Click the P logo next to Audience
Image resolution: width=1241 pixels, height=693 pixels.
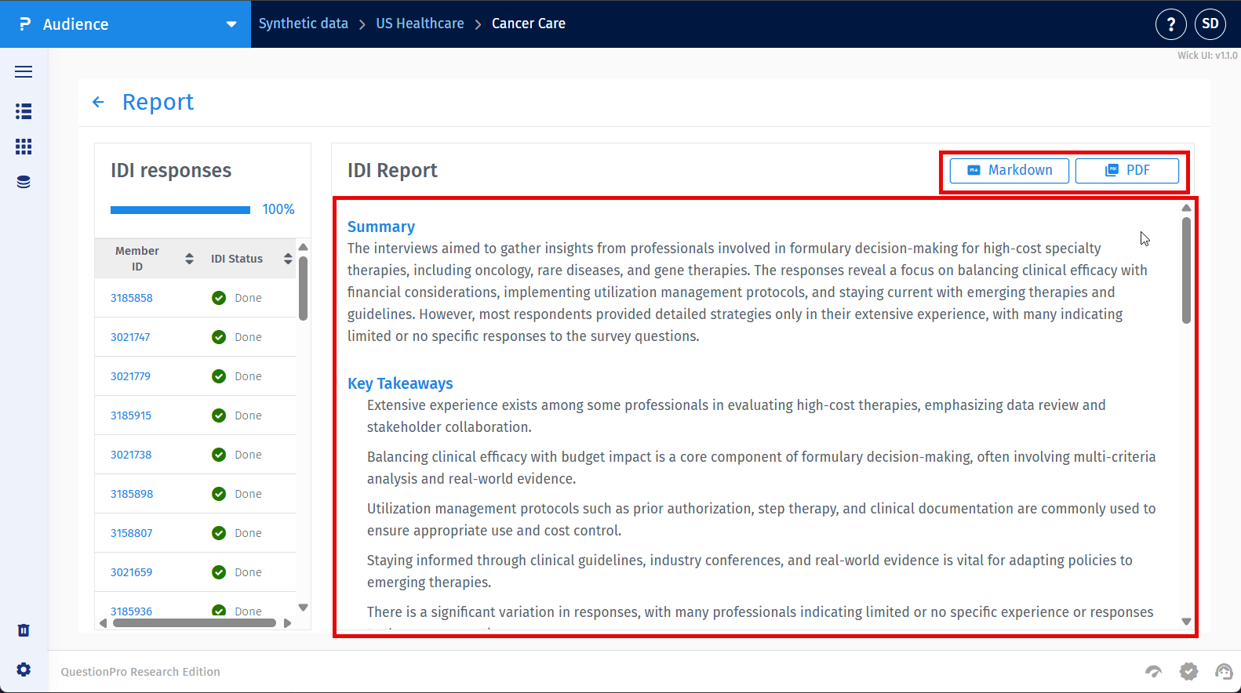(25, 24)
